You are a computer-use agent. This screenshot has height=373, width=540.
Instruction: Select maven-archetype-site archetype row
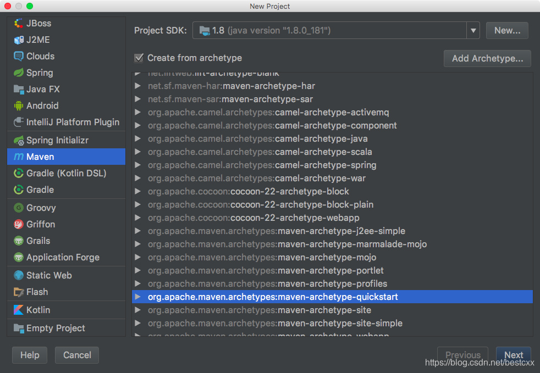click(332, 310)
